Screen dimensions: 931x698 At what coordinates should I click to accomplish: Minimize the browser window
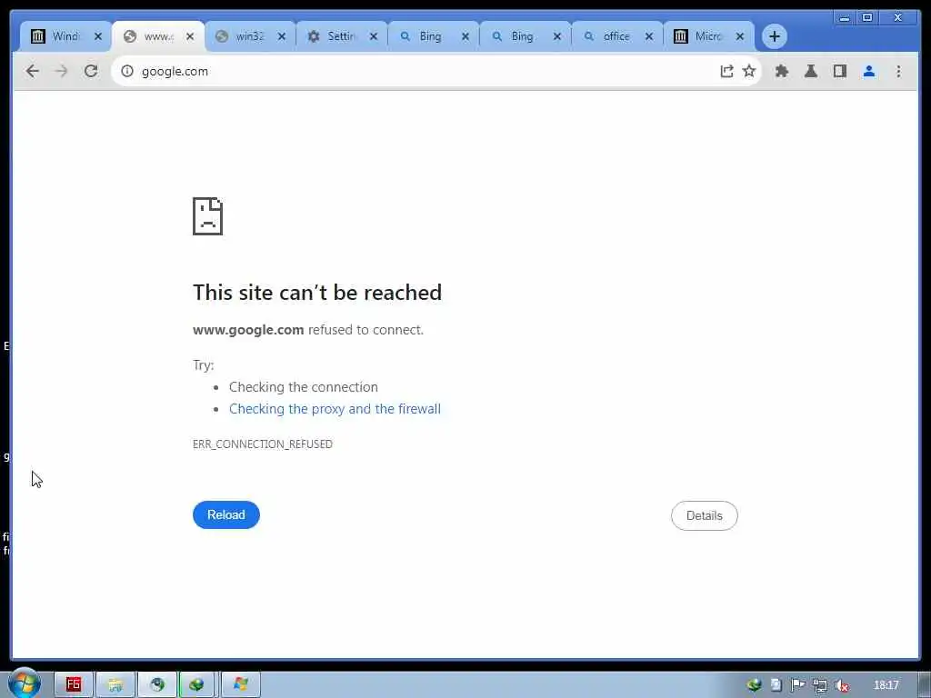coord(845,18)
